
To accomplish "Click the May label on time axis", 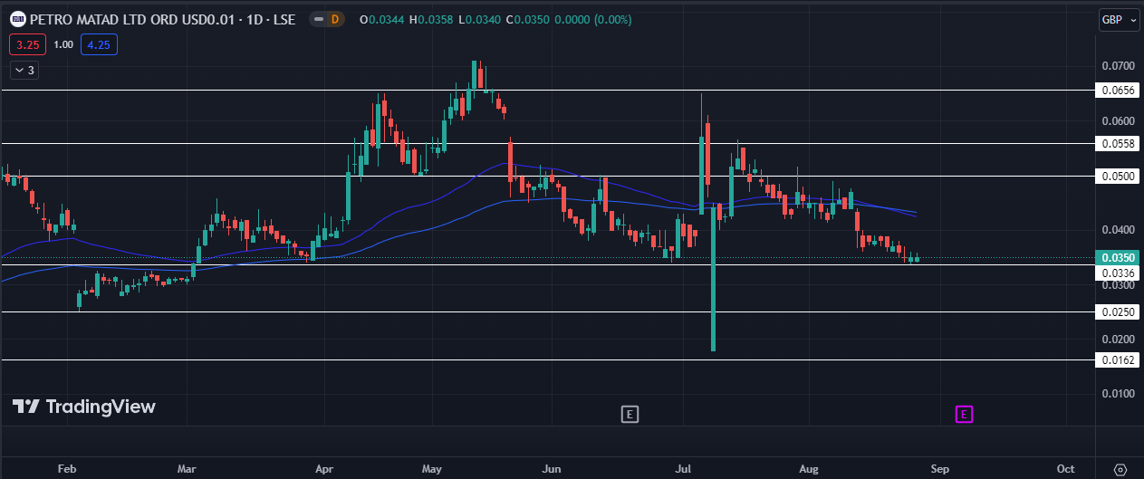I will coord(431,469).
